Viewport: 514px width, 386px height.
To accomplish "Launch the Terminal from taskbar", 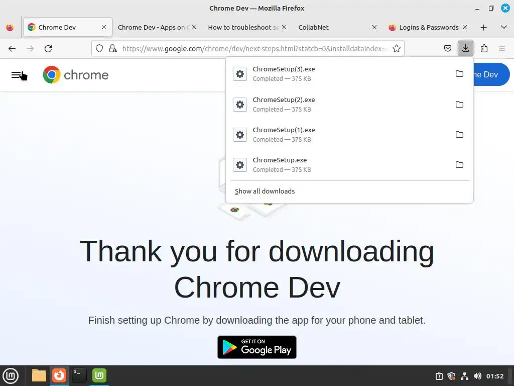I will [79, 375].
